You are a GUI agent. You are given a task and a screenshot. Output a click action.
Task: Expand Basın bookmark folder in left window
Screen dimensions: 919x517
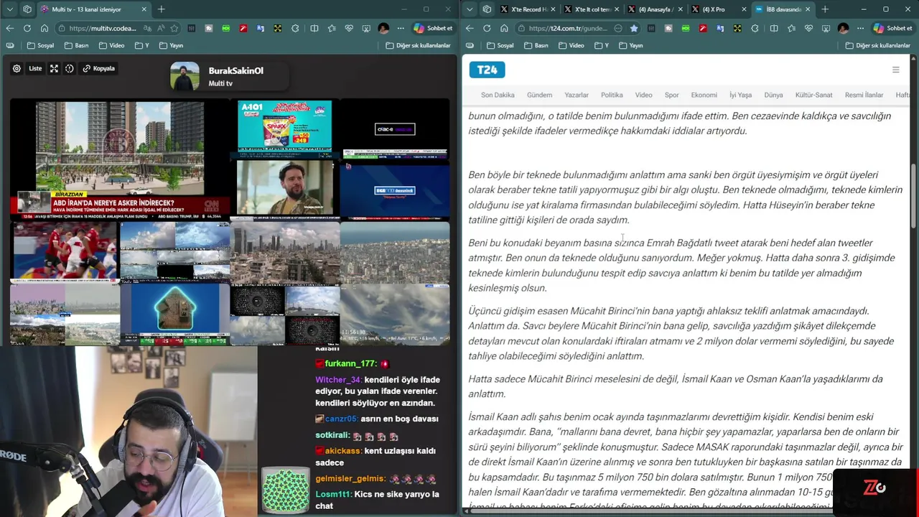(x=76, y=45)
